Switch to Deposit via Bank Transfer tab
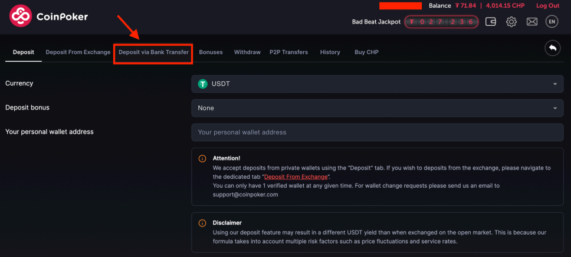Screen dimensions: 571x257 [x=153, y=52]
